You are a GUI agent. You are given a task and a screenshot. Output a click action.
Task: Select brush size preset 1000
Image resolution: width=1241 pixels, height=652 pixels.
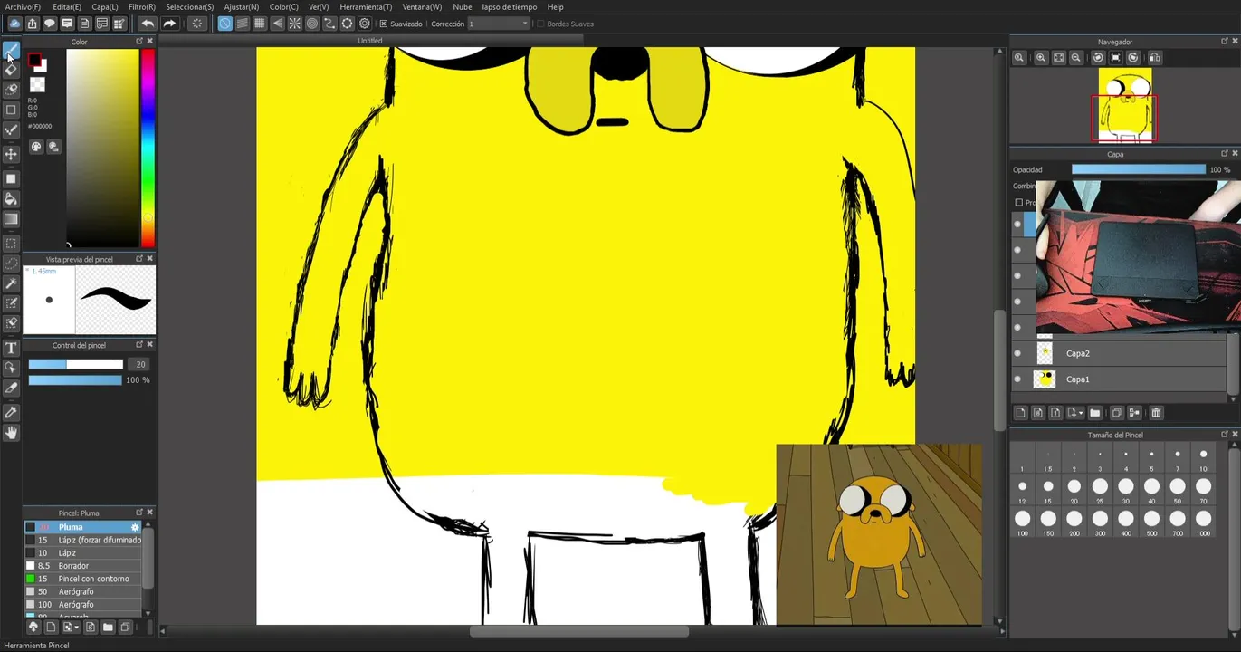coord(1203,521)
